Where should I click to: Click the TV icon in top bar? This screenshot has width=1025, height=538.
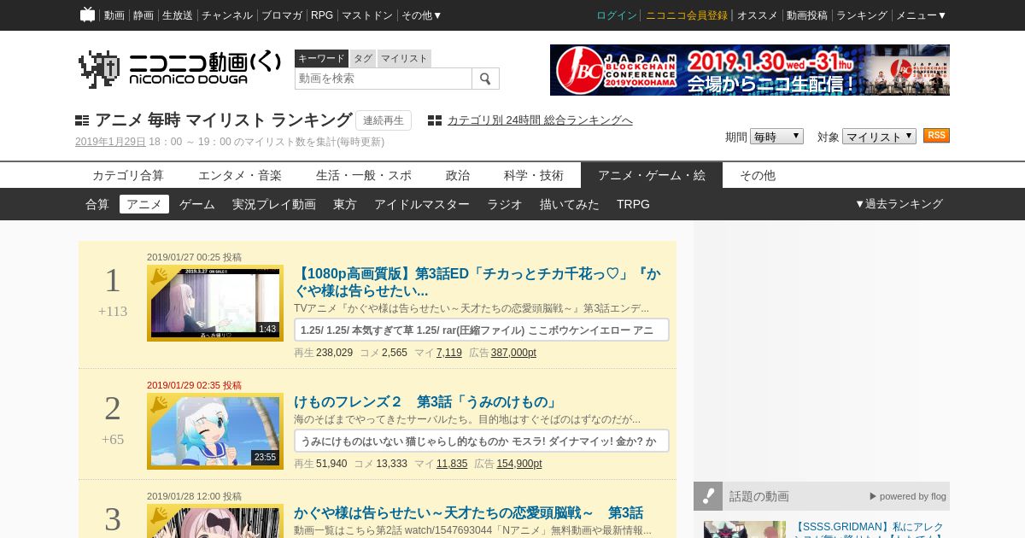click(x=87, y=15)
